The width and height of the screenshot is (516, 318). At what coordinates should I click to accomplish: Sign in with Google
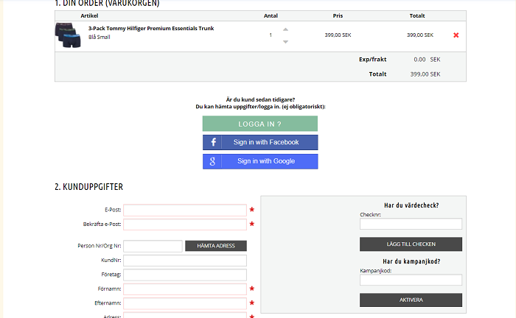coord(260,161)
